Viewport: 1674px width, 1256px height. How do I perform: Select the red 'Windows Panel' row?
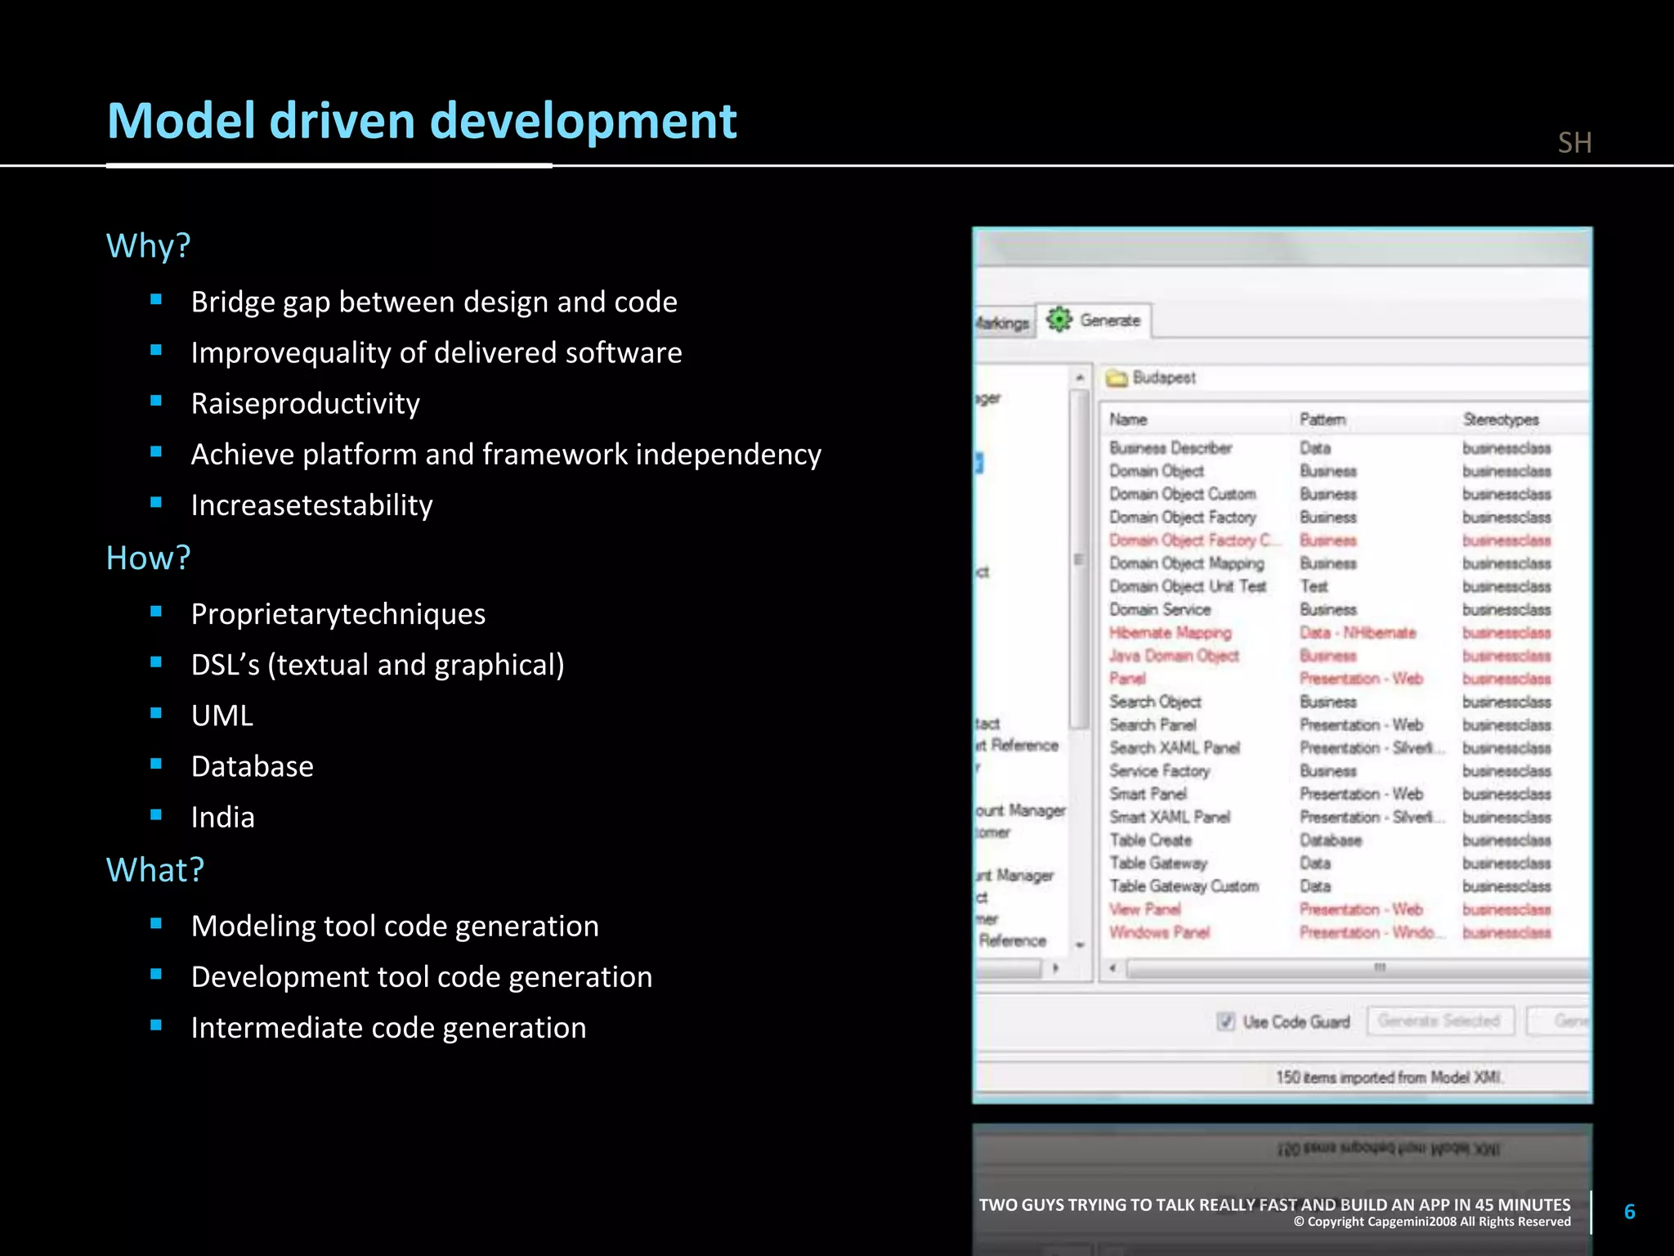coord(1330,932)
